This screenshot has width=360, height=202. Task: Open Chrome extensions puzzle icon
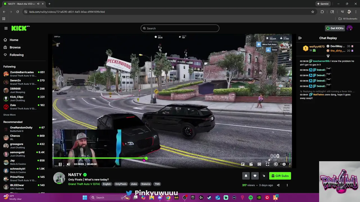[322, 12]
